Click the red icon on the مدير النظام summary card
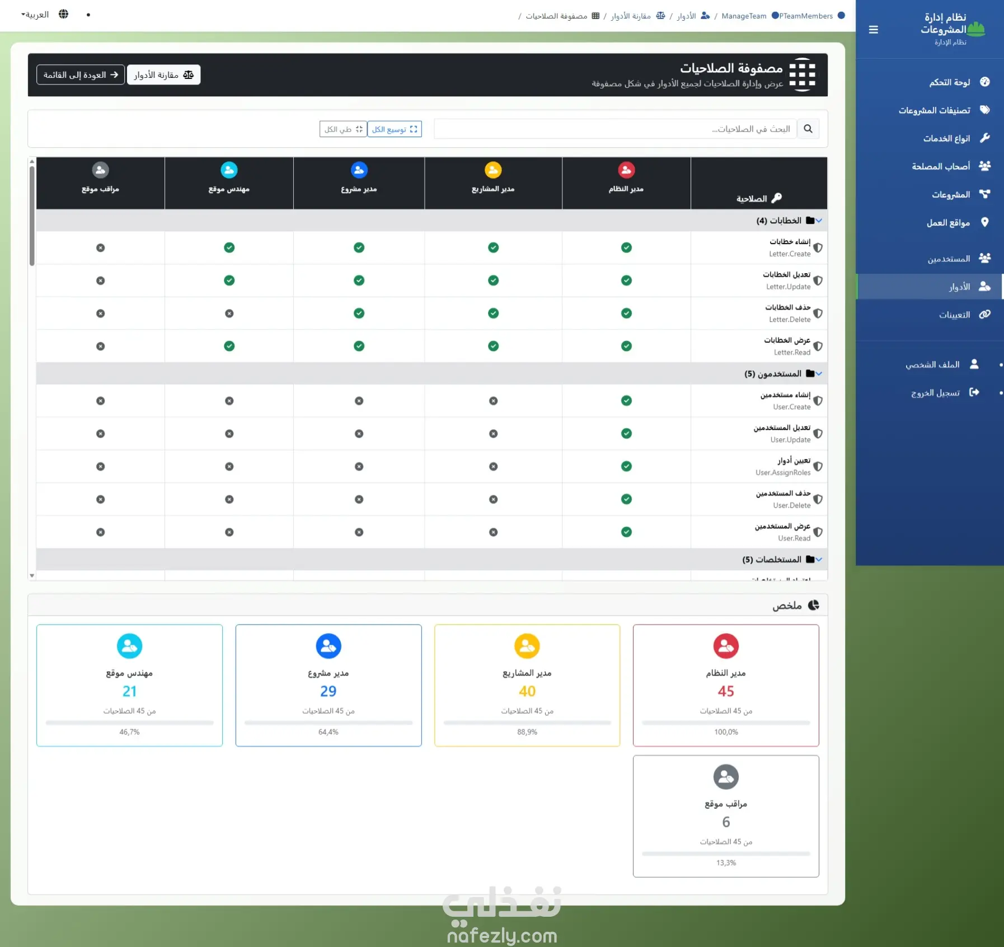1004x947 pixels. point(726,646)
